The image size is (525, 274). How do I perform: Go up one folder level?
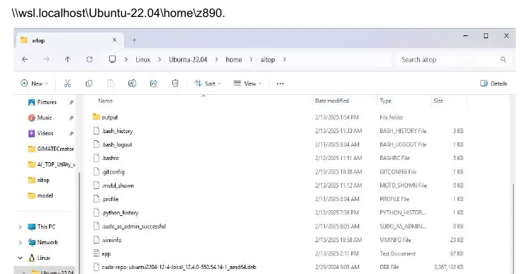pyautogui.click(x=67, y=59)
